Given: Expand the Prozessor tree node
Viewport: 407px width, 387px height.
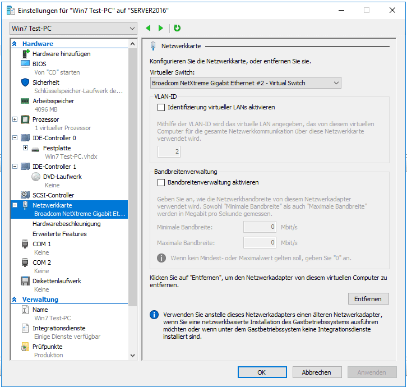Looking at the screenshot, I should (15, 119).
